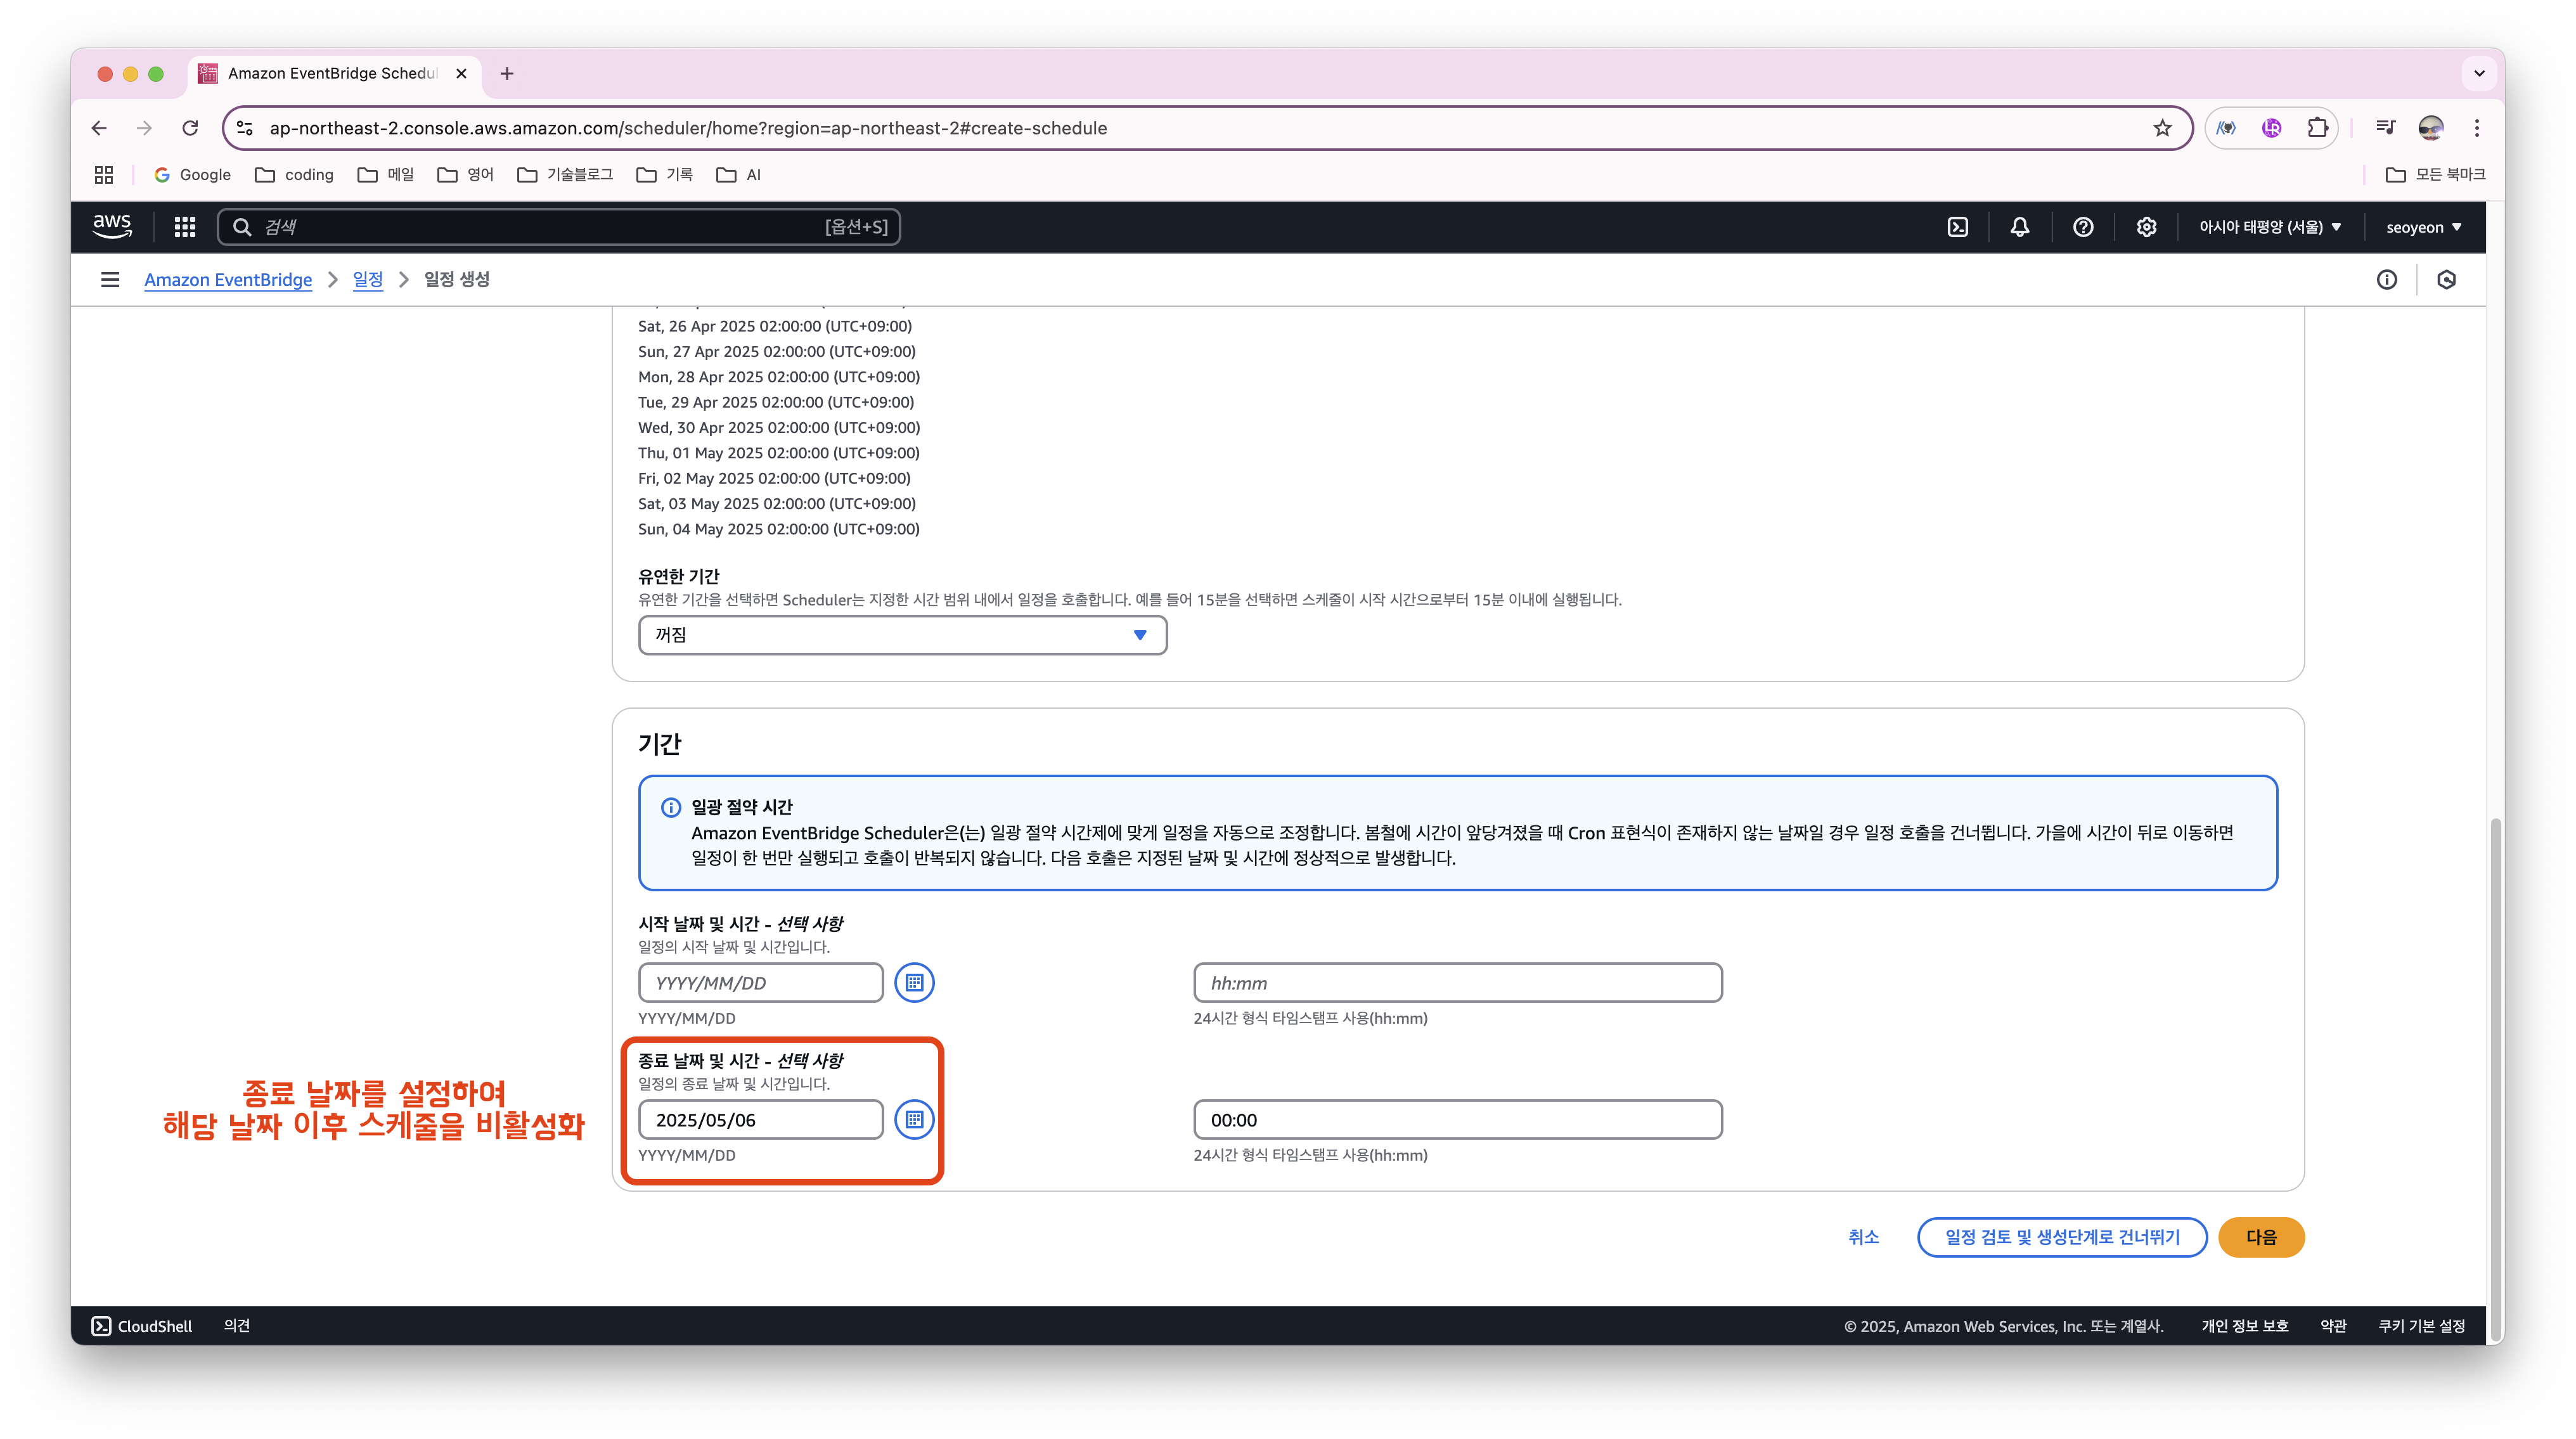Image resolution: width=2576 pixels, height=1439 pixels.
Task: Toggle the side navigation hamburger menu
Action: 110,280
